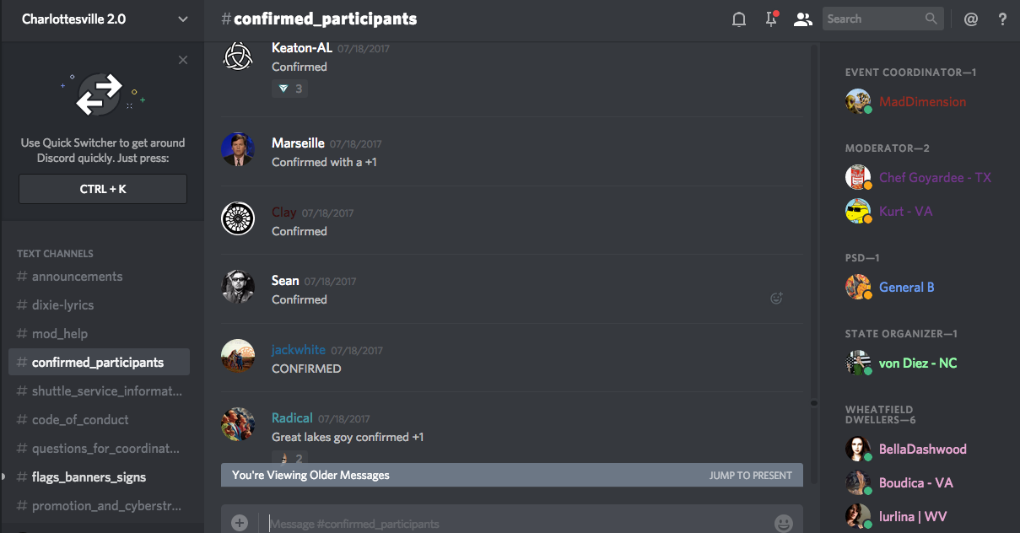The width and height of the screenshot is (1020, 533).
Task: Open recent mentions at-sign icon
Action: click(x=971, y=19)
